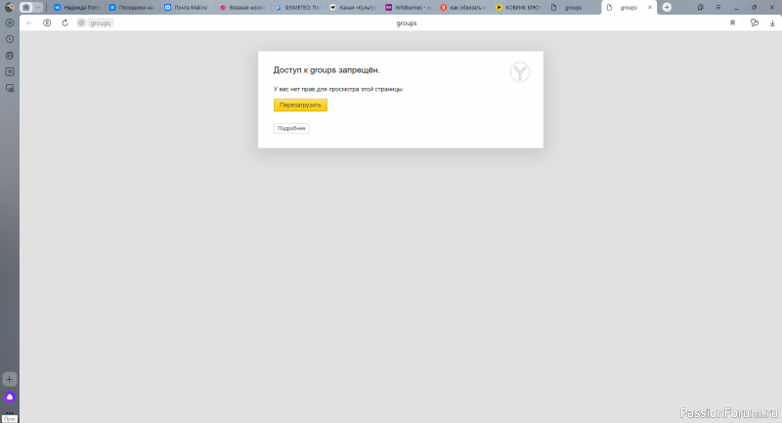Open the extensions icon in the address bar
Screen dimensions: 782x423
tap(755, 22)
